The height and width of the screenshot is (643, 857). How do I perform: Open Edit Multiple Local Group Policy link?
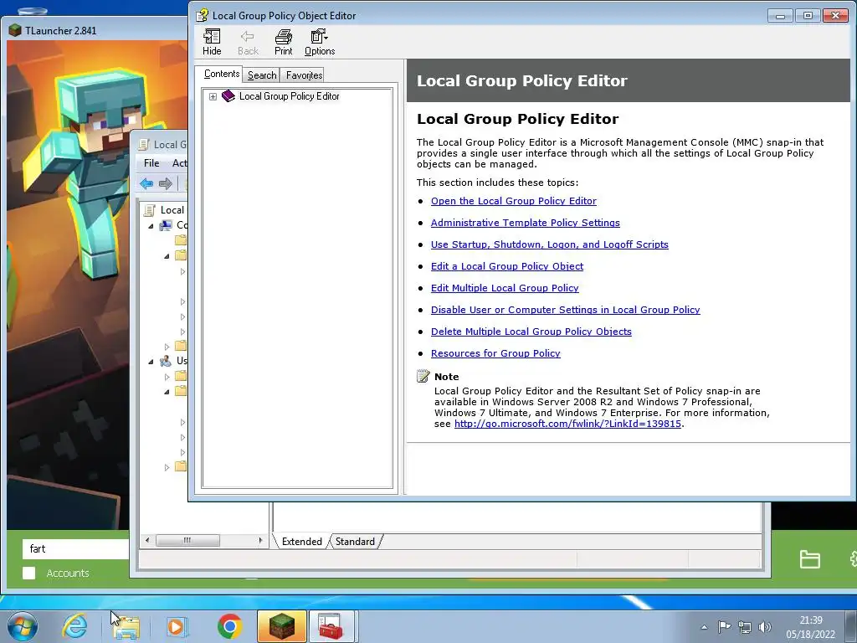tap(505, 288)
